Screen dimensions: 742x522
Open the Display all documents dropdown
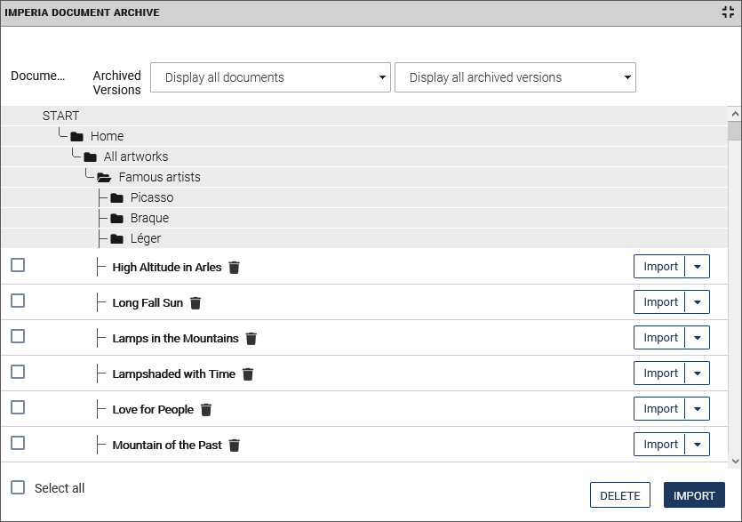click(270, 77)
